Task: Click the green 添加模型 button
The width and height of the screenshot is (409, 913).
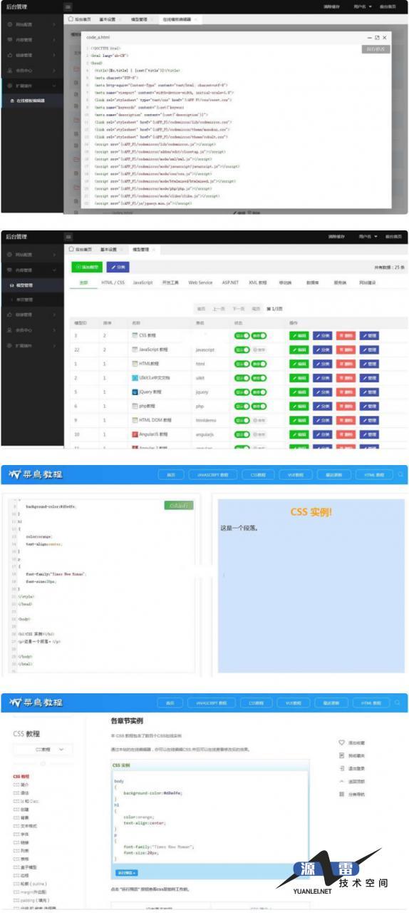Action: (87, 267)
